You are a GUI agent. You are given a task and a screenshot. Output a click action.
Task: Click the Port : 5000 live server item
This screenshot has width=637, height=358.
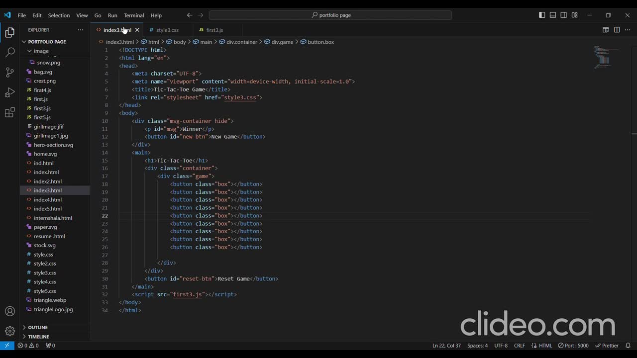(573, 346)
